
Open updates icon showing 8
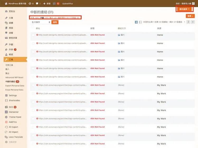click(x=30, y=3)
